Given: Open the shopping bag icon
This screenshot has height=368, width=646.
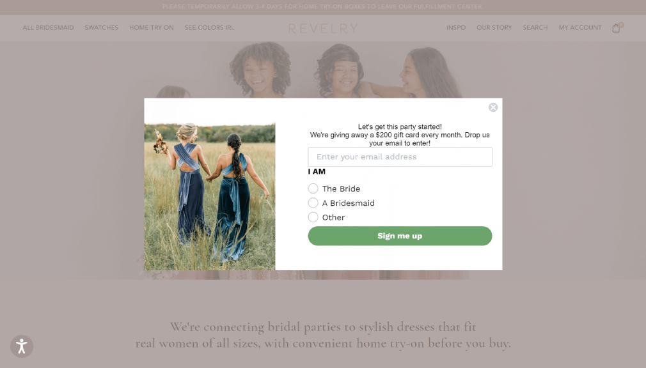Looking at the screenshot, I should 616,28.
